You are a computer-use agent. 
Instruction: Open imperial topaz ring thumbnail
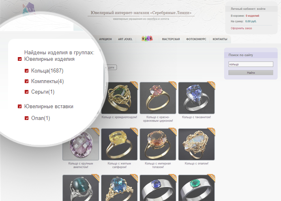point(158,144)
